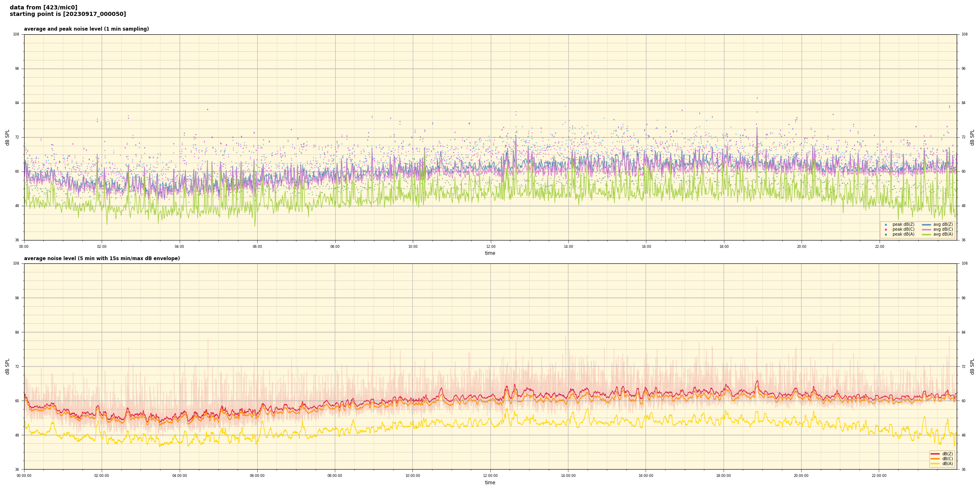Click the peak dB(C) magenta legend marker
The image size is (980, 490).
coord(886,229)
